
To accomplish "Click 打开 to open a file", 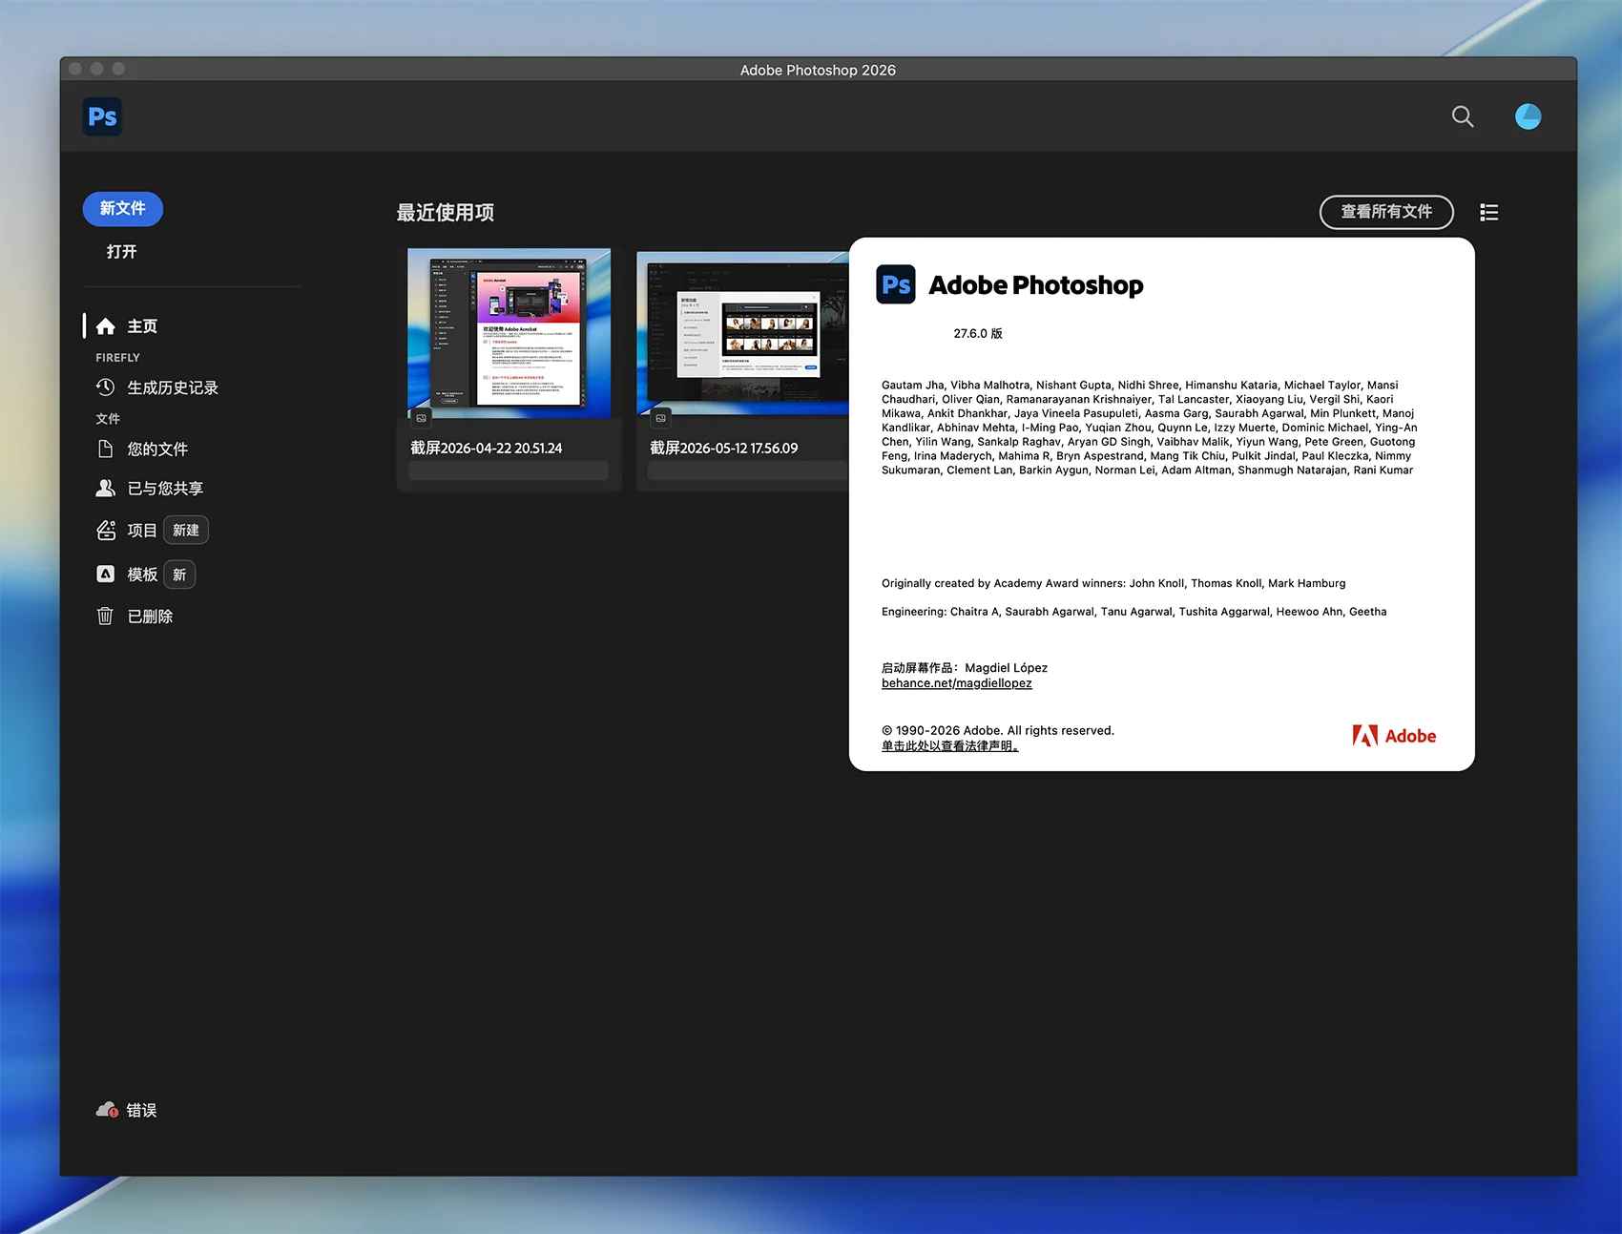I will 121,251.
